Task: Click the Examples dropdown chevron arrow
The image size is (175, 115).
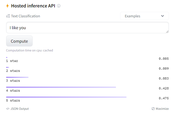Action: tap(163, 16)
